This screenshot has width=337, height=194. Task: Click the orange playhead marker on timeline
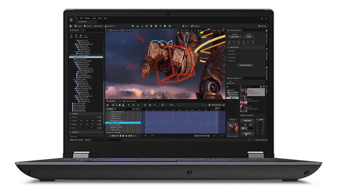pyautogui.click(x=216, y=109)
